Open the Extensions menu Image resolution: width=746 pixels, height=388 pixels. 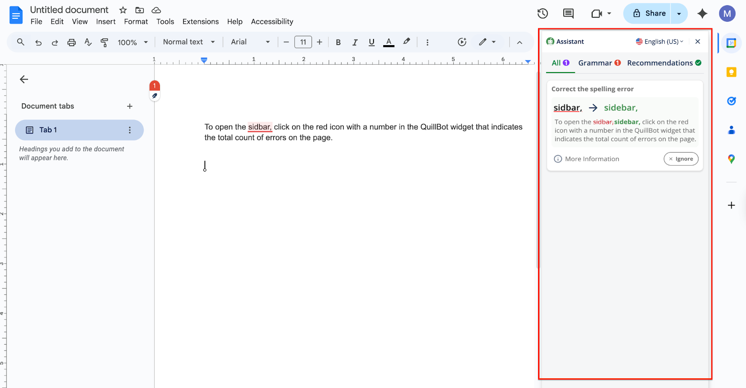[x=200, y=21]
